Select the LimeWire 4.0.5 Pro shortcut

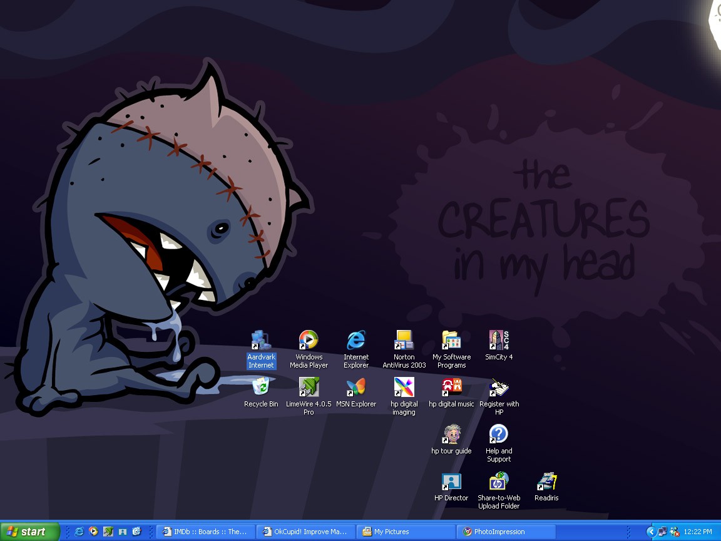(309, 396)
